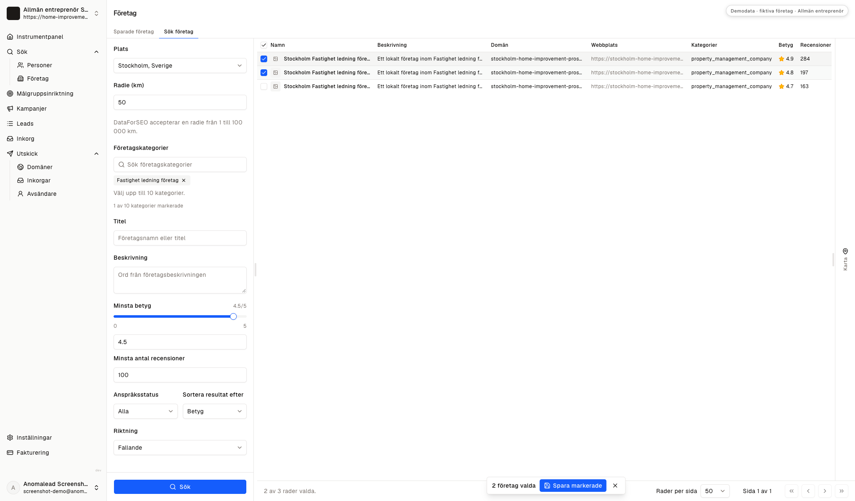Click the Målgruppsinriktning target icon

[10, 94]
